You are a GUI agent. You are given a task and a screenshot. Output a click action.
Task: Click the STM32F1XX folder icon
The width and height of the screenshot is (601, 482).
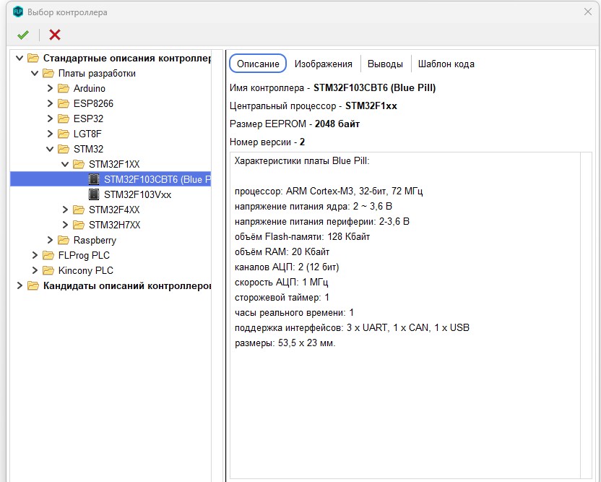[79, 164]
